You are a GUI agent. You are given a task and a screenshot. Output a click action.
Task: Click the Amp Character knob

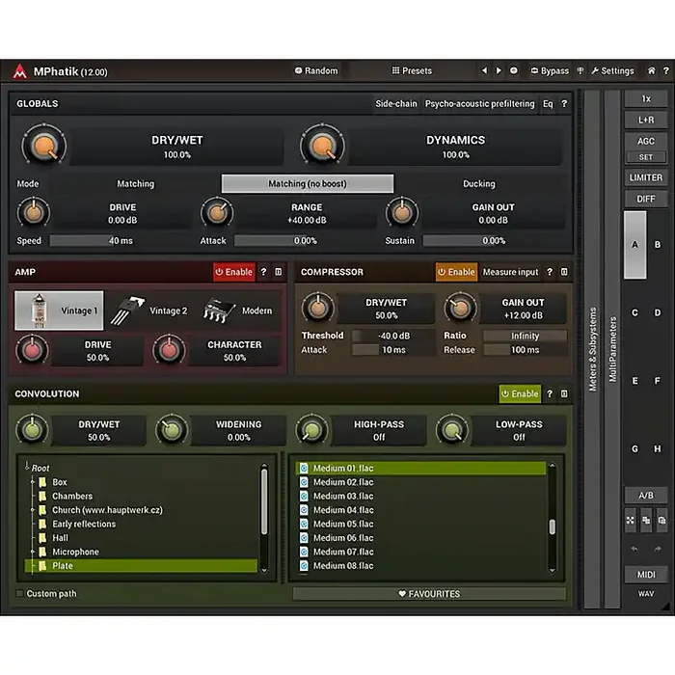coord(169,351)
